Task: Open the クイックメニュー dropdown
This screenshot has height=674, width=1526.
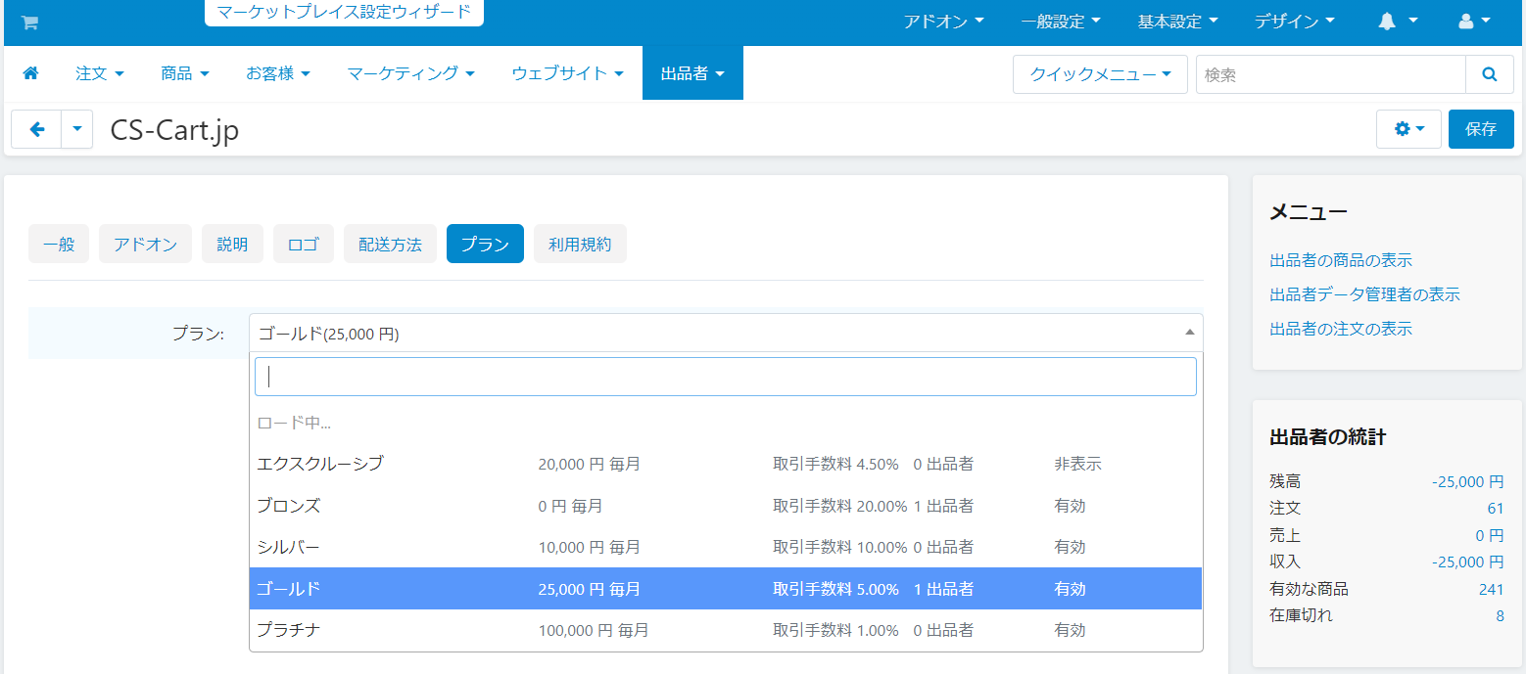Action: (x=1100, y=74)
